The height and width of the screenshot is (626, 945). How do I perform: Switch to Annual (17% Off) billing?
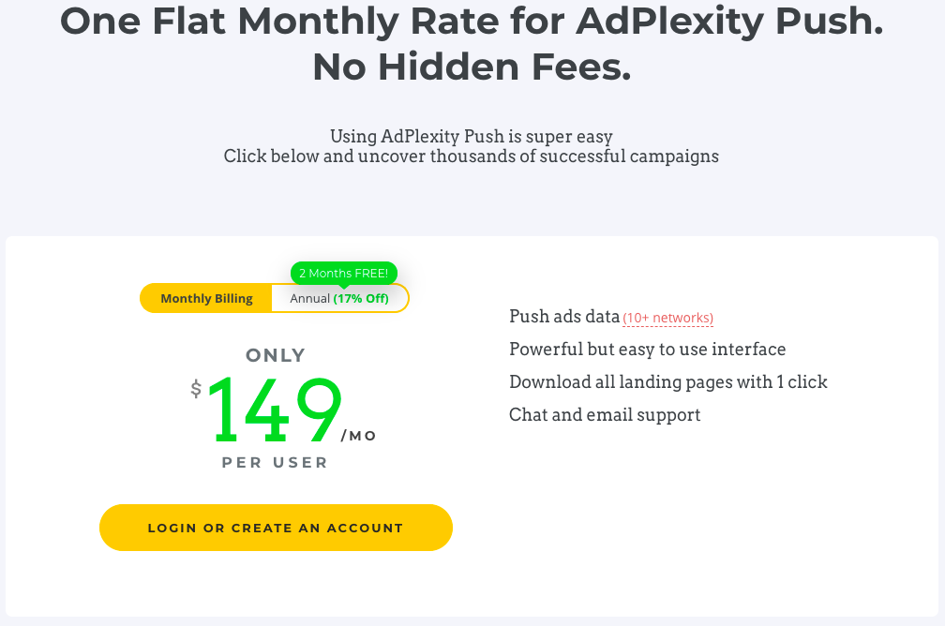click(339, 299)
